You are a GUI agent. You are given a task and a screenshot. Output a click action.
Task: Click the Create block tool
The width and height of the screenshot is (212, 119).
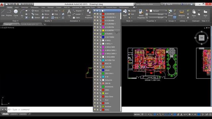[x=132, y=11]
